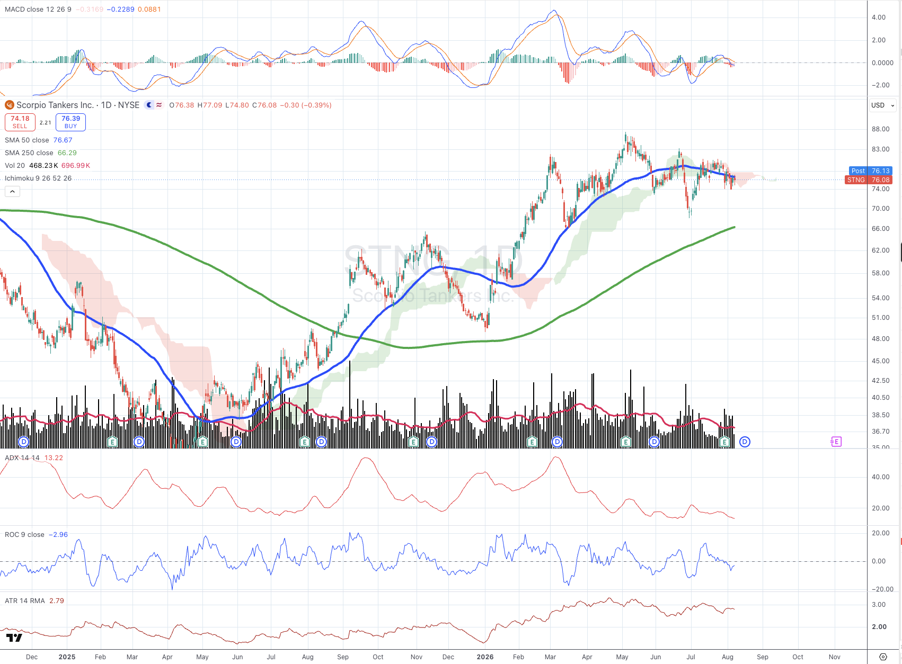Click the Scorpio Tankers Inc. symbol title
The width and height of the screenshot is (902, 664).
(x=55, y=105)
